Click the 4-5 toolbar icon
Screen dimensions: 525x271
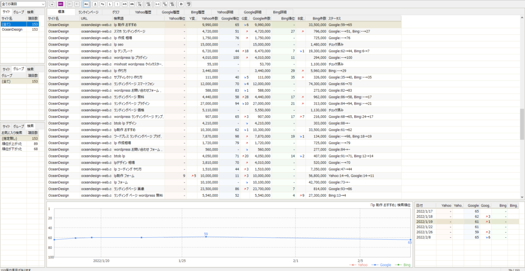(x=125, y=4)
